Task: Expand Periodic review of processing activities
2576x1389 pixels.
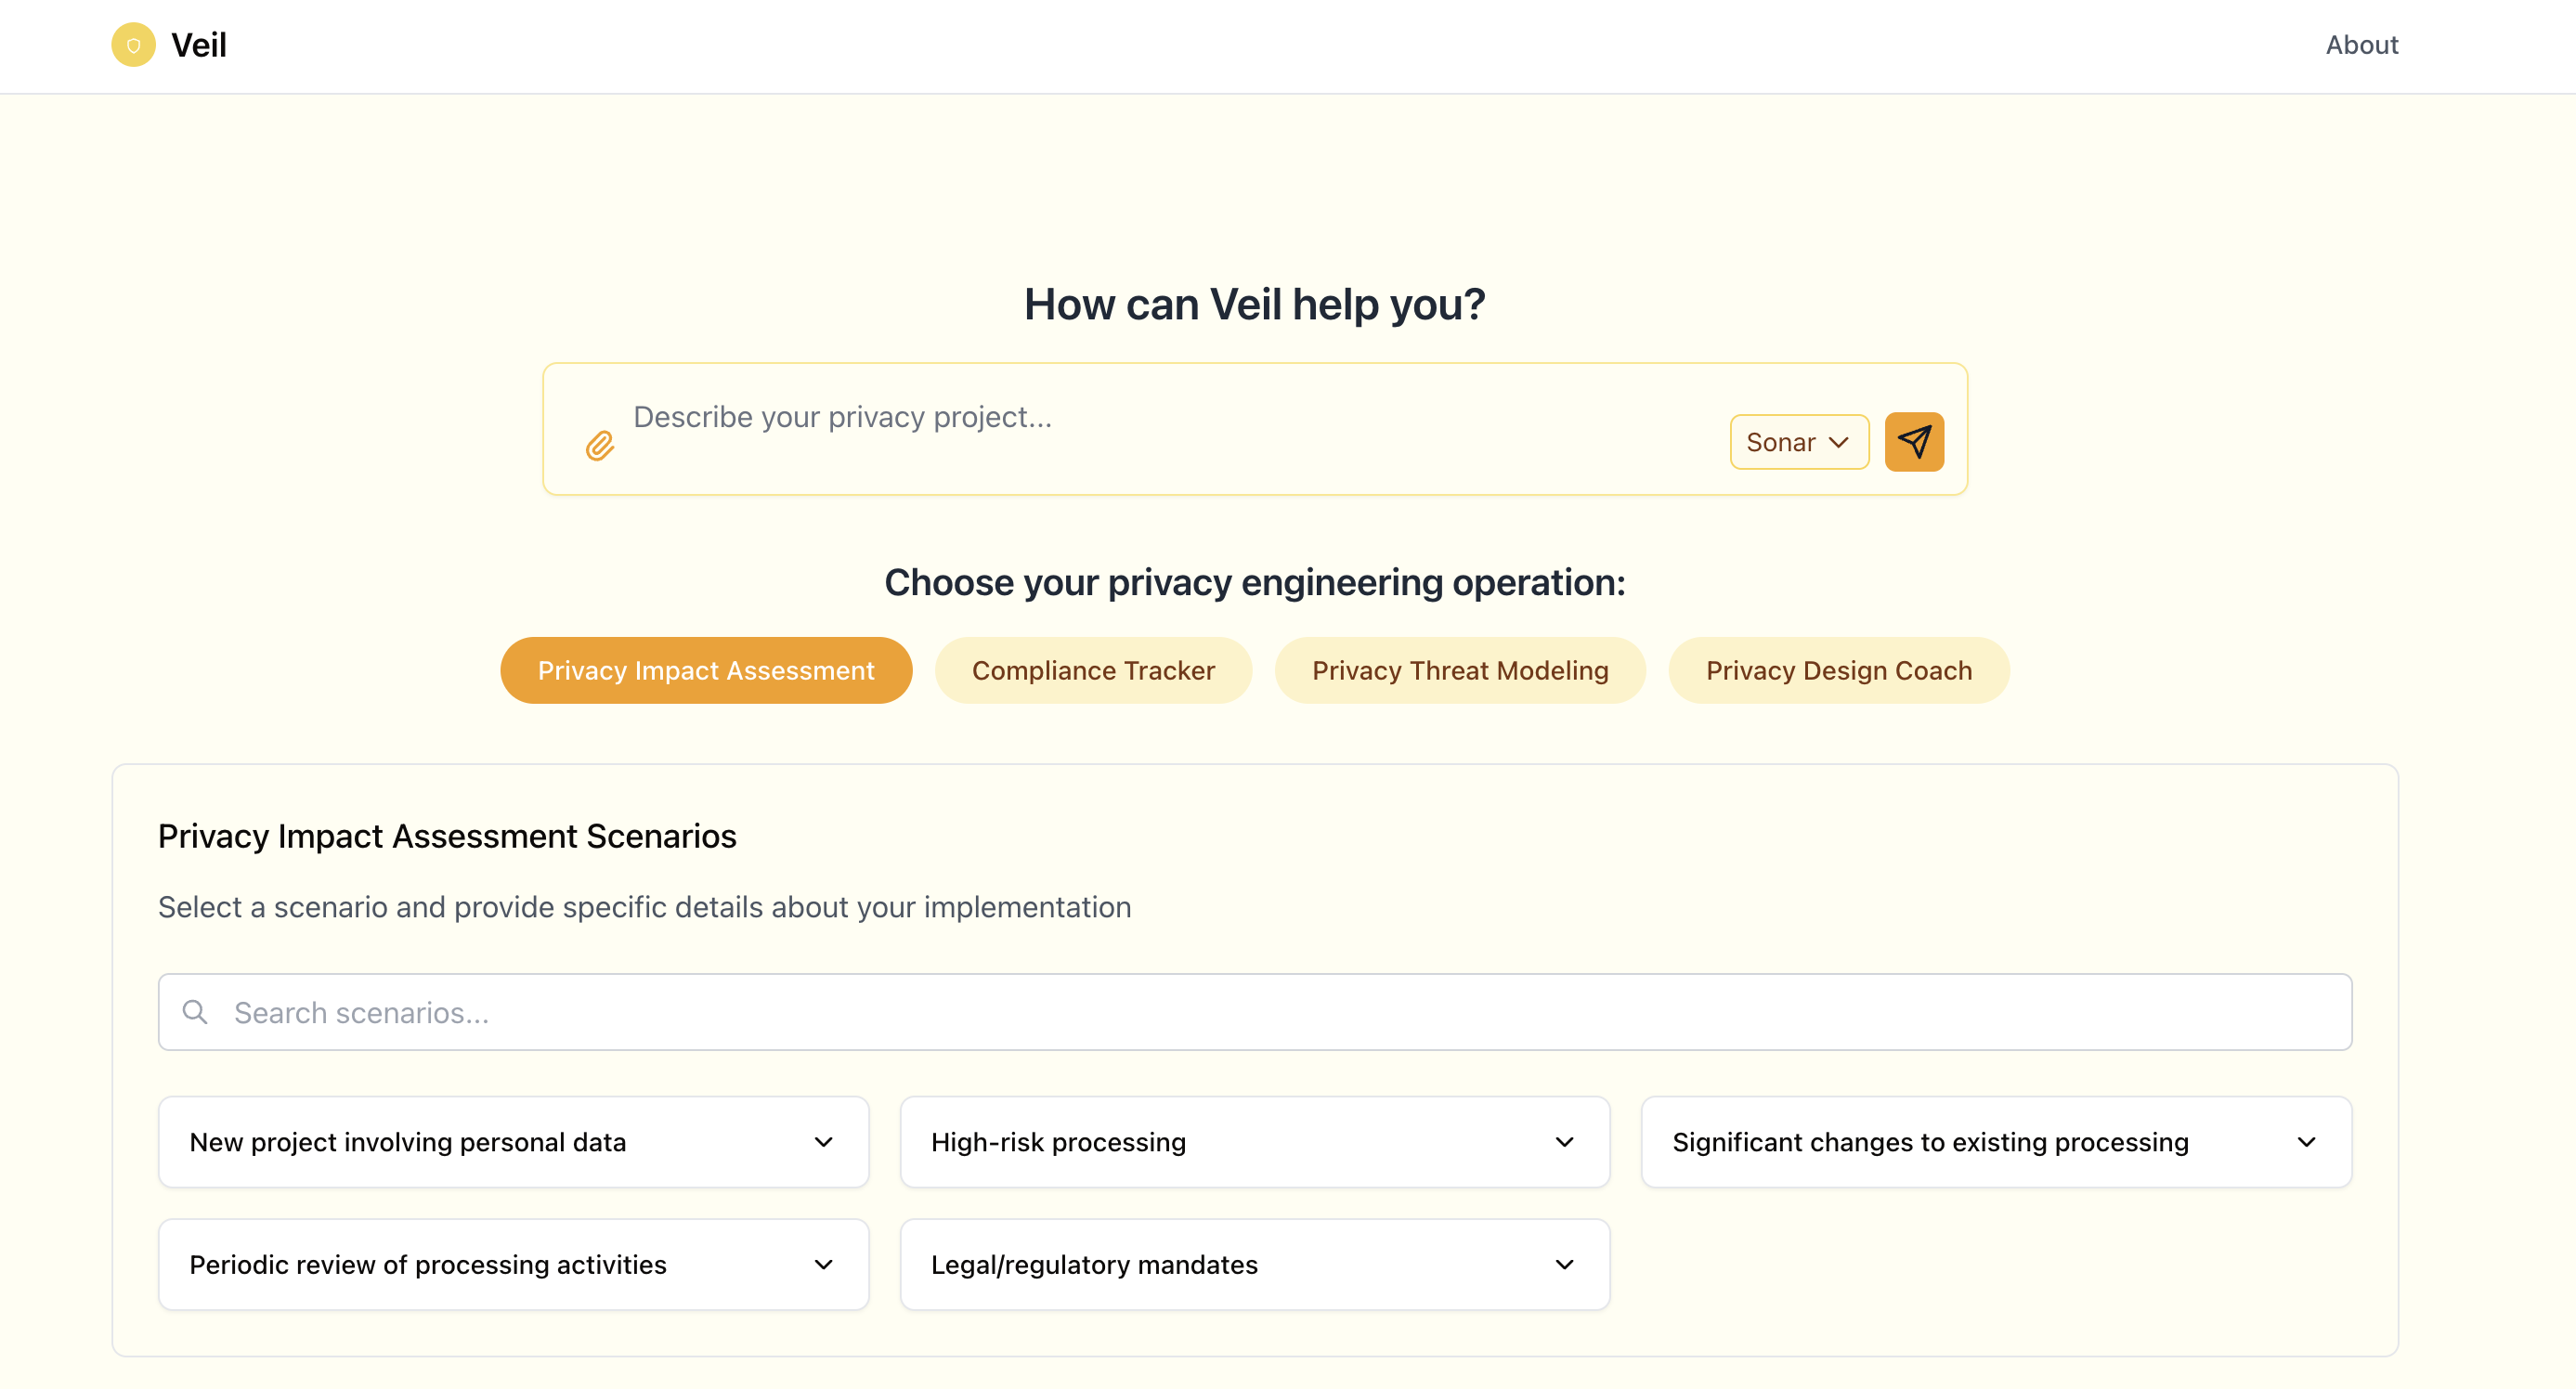Action: click(x=513, y=1264)
